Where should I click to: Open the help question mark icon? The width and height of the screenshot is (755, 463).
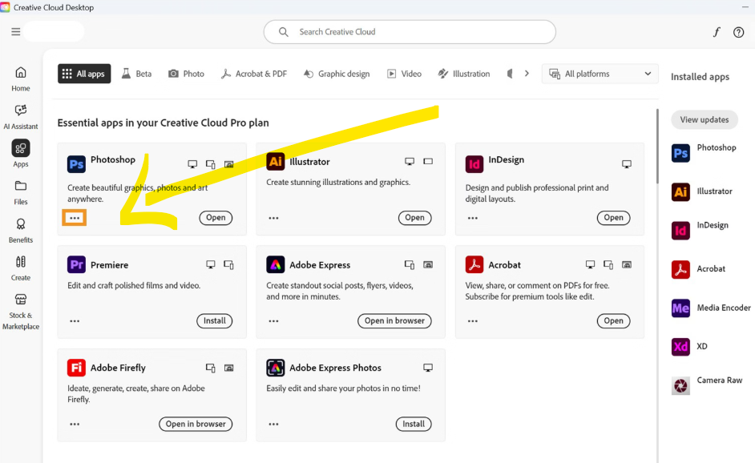[739, 32]
